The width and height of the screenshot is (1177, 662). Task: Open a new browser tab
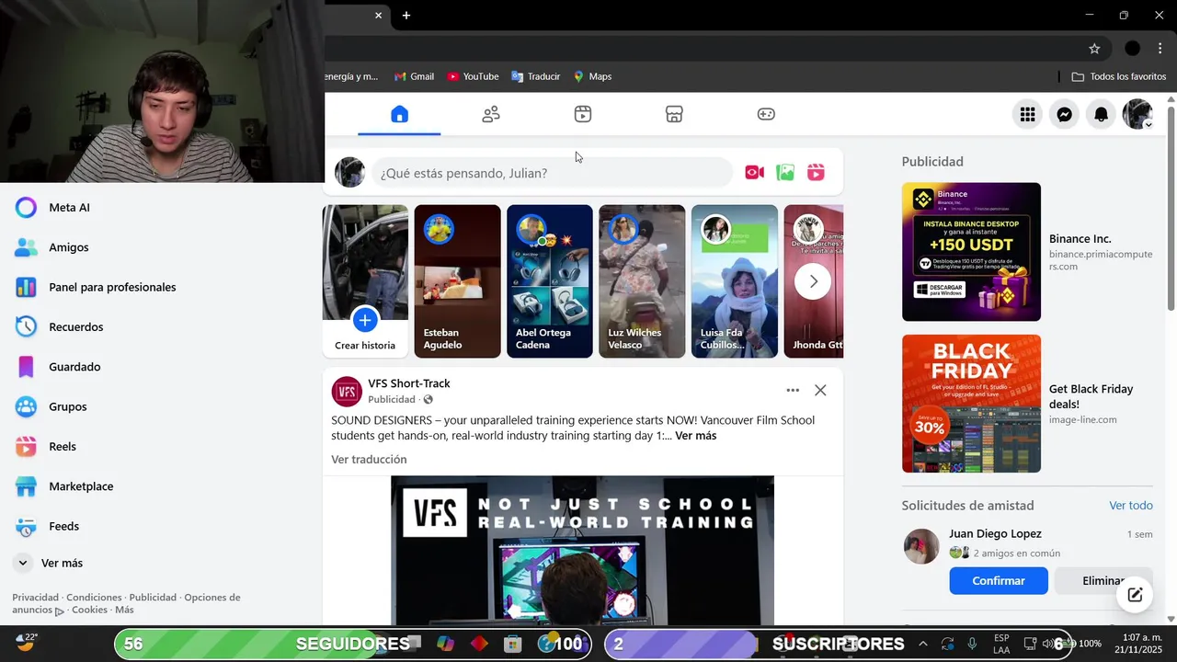pyautogui.click(x=406, y=16)
